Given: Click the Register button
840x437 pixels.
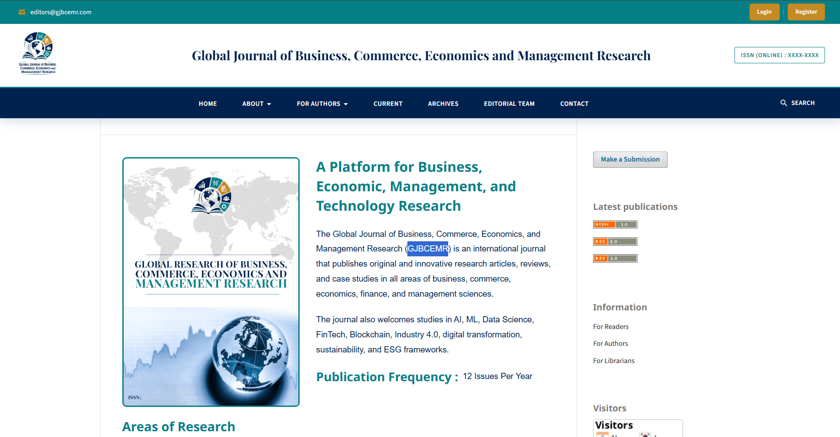Looking at the screenshot, I should [x=806, y=12].
